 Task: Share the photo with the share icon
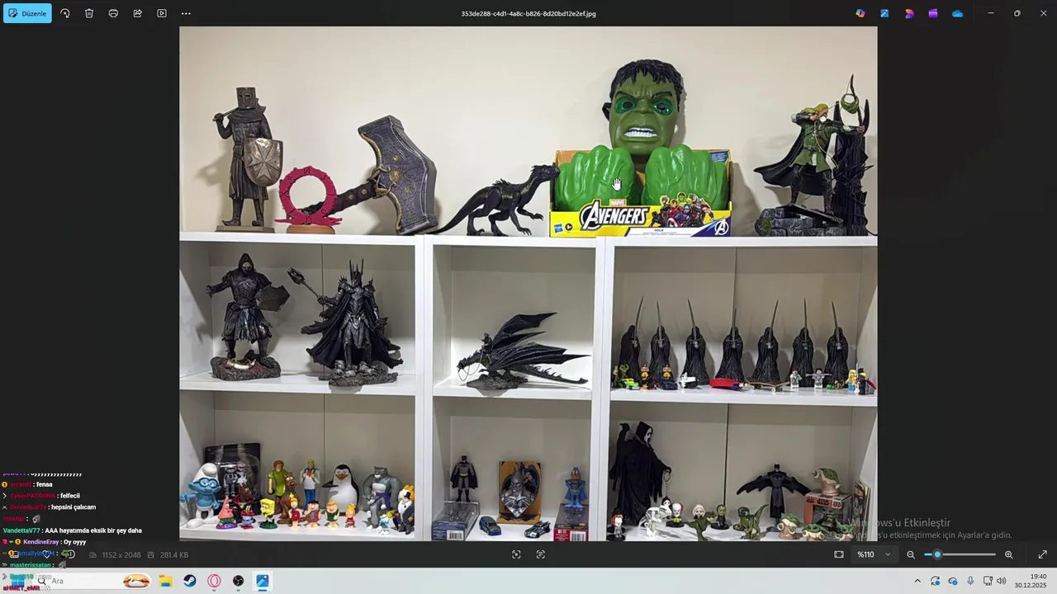(137, 13)
